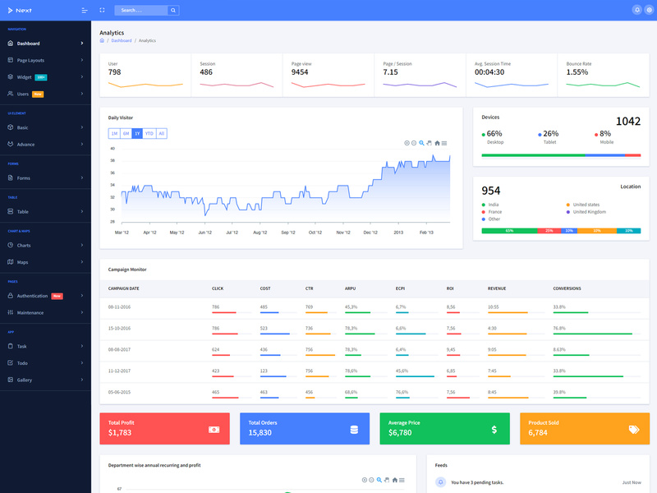Enable the ALL time range view

(161, 132)
